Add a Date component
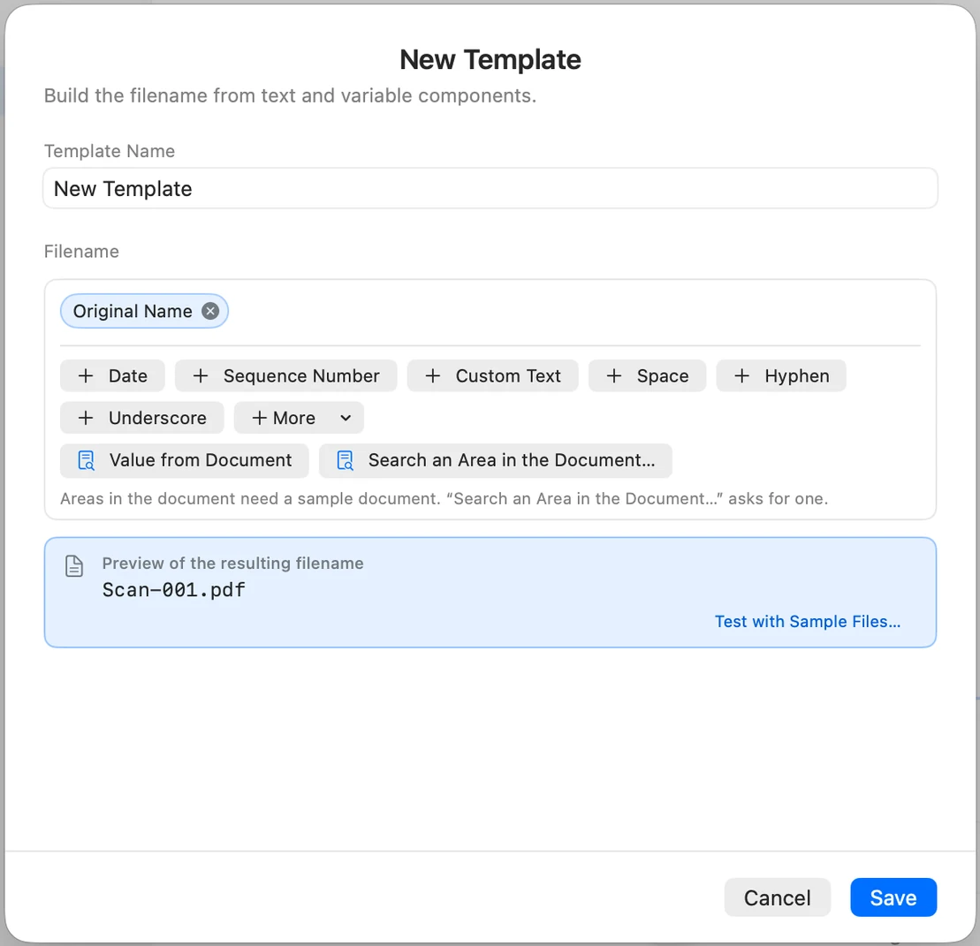The width and height of the screenshot is (980, 946). [112, 375]
